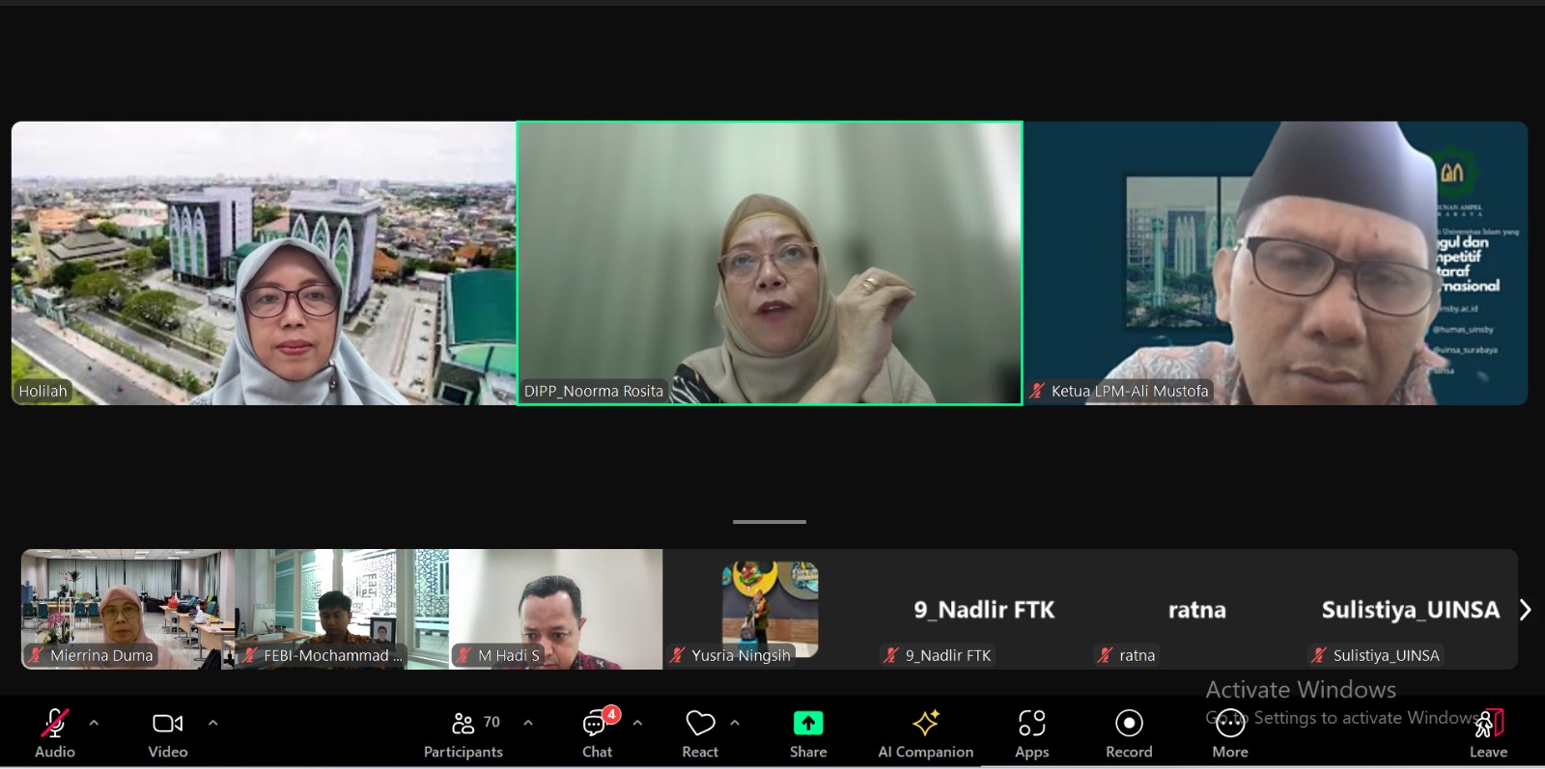
Task: Expand the caret beside Chat
Action: click(637, 723)
